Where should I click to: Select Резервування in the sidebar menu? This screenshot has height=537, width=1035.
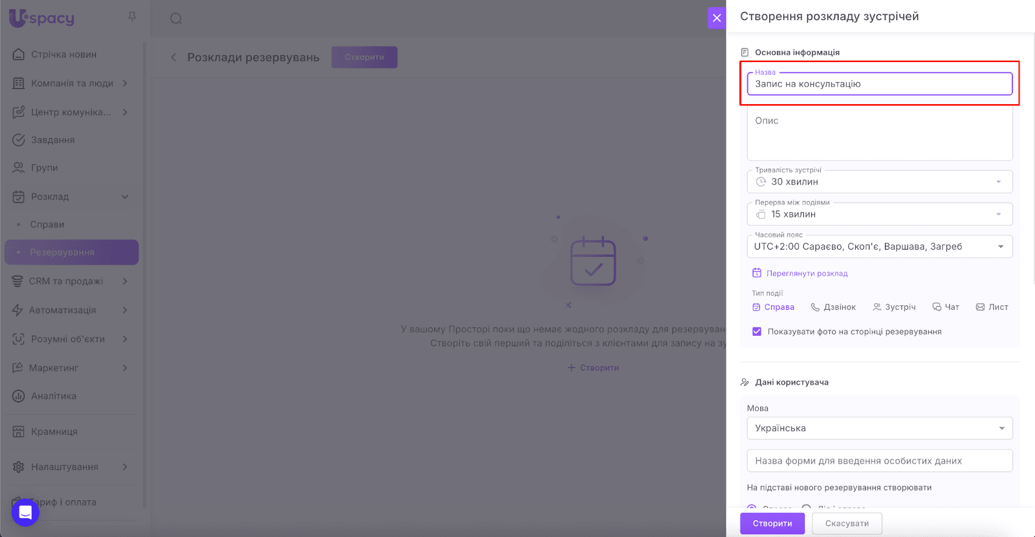(x=71, y=252)
